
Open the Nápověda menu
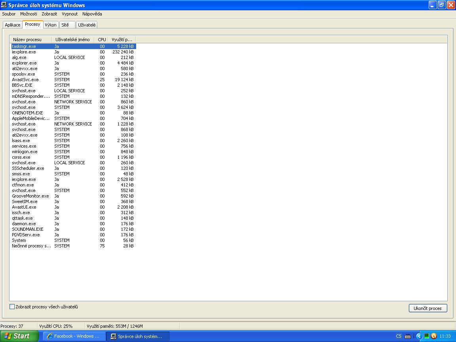click(92, 14)
